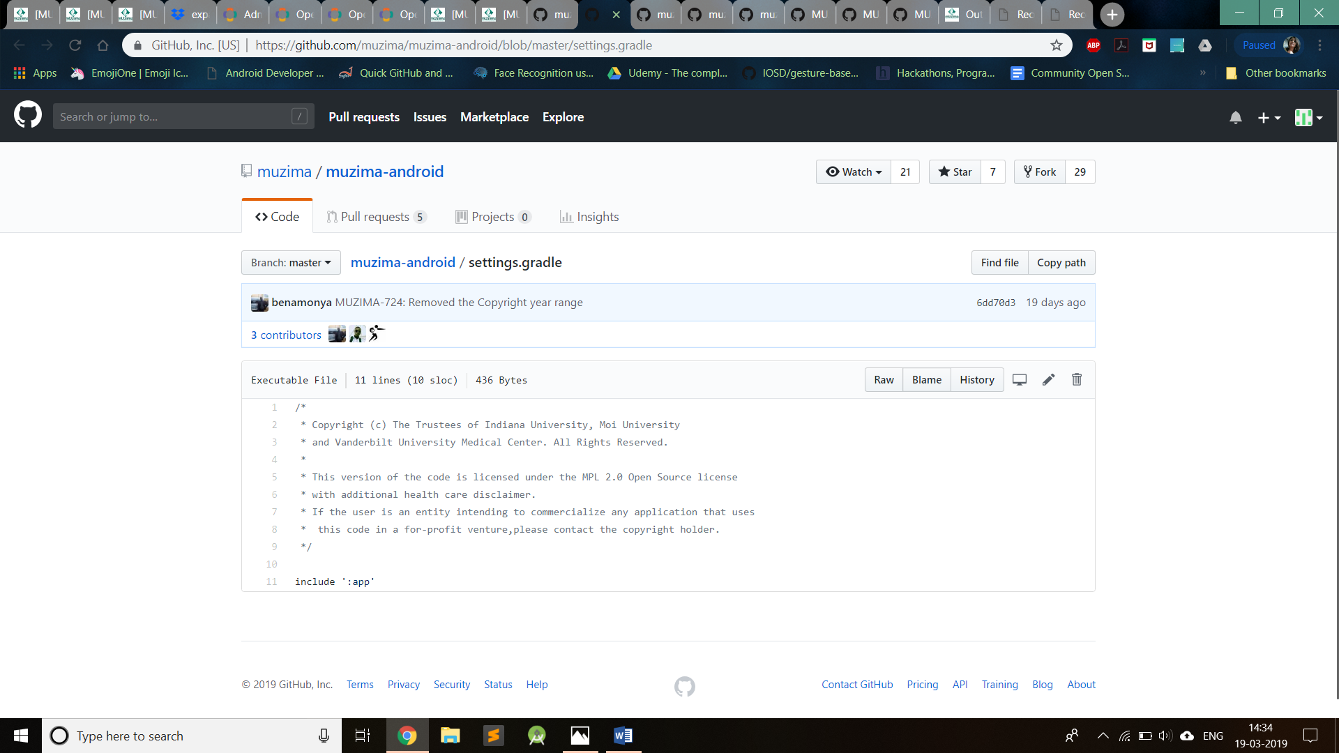Open the Other bookmarks folder

(1276, 73)
